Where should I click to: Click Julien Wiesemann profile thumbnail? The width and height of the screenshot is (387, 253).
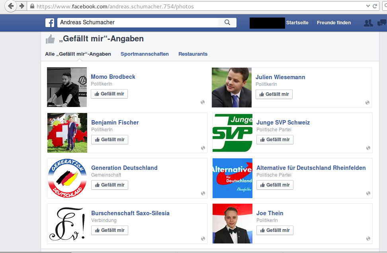coord(232,88)
